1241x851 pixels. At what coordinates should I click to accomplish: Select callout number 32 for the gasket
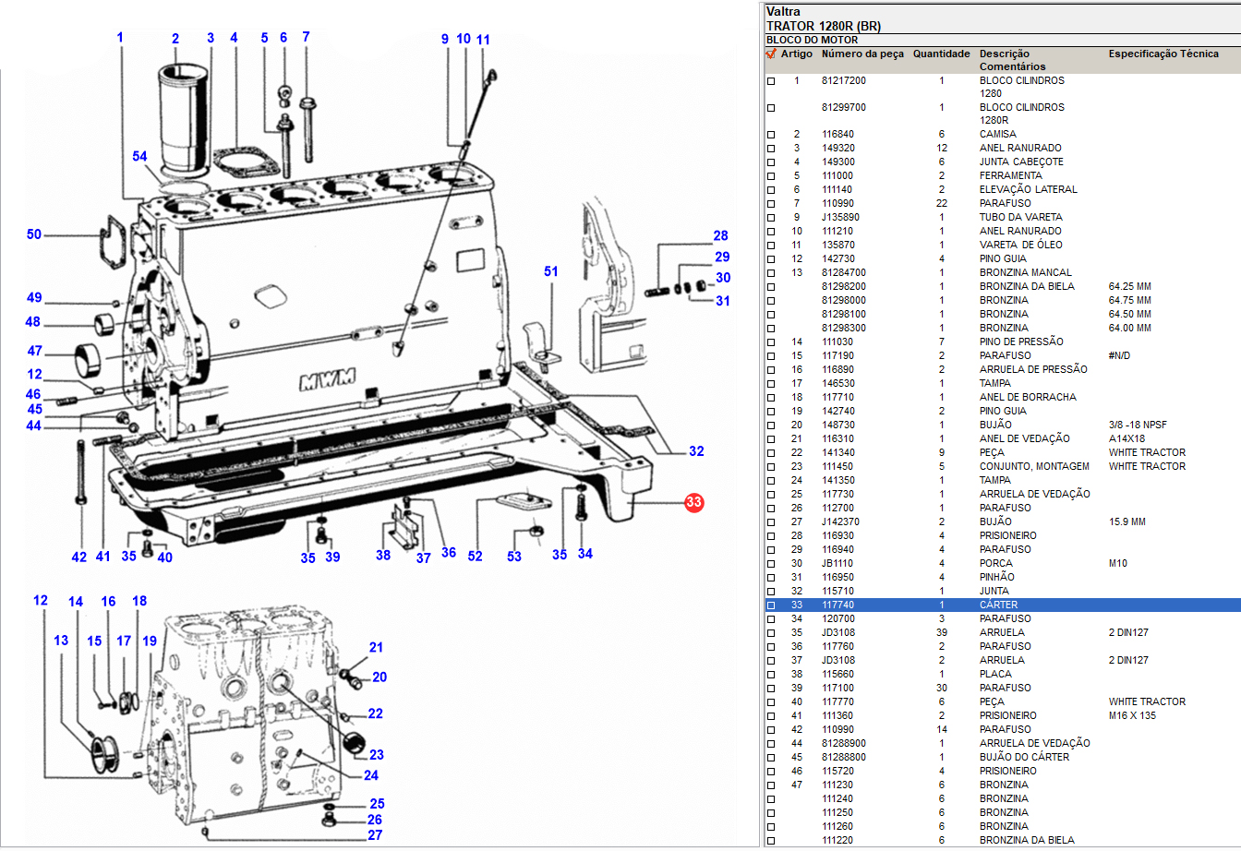coord(696,451)
